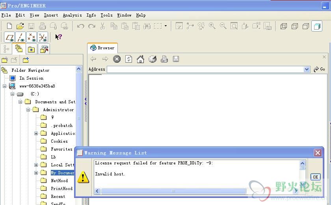
Task: Open the Tools menu
Action: click(x=107, y=15)
